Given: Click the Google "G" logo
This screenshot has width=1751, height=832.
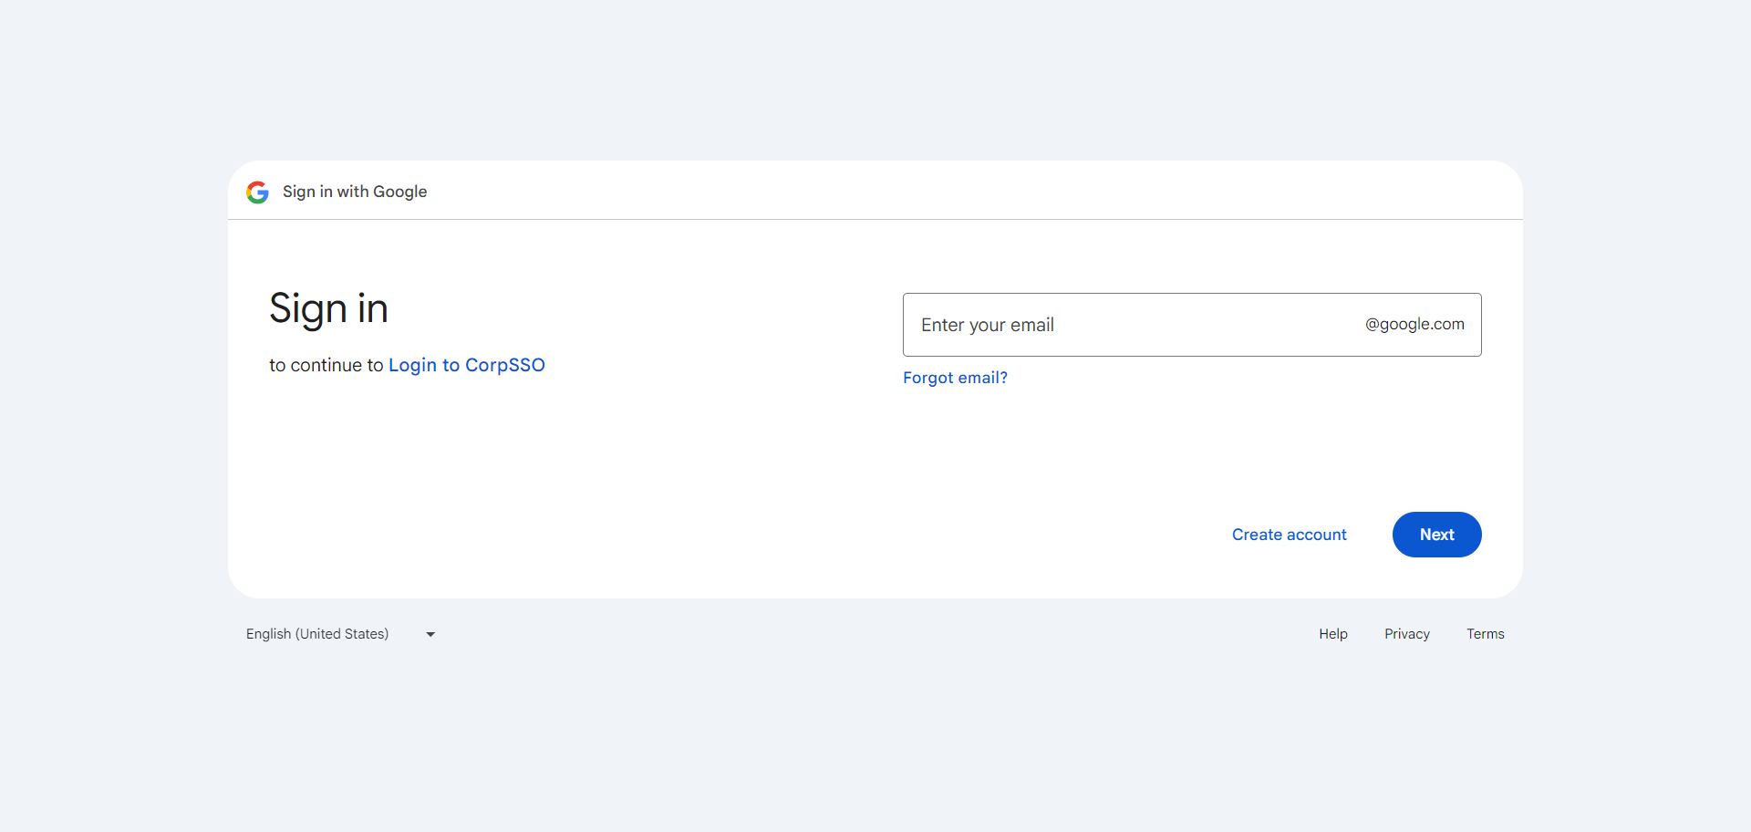Looking at the screenshot, I should click(x=257, y=192).
